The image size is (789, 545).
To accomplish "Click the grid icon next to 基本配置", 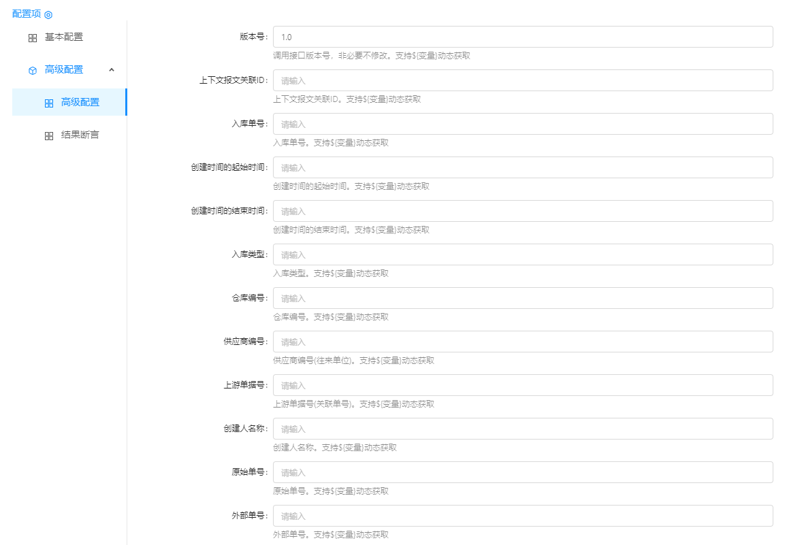I will (33, 38).
